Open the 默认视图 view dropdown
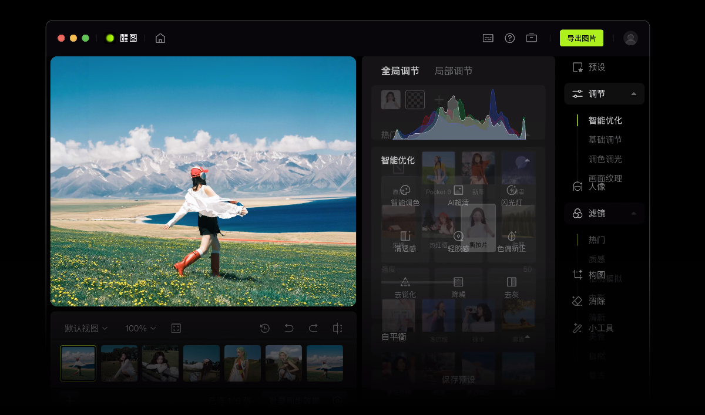The width and height of the screenshot is (705, 415). click(86, 328)
